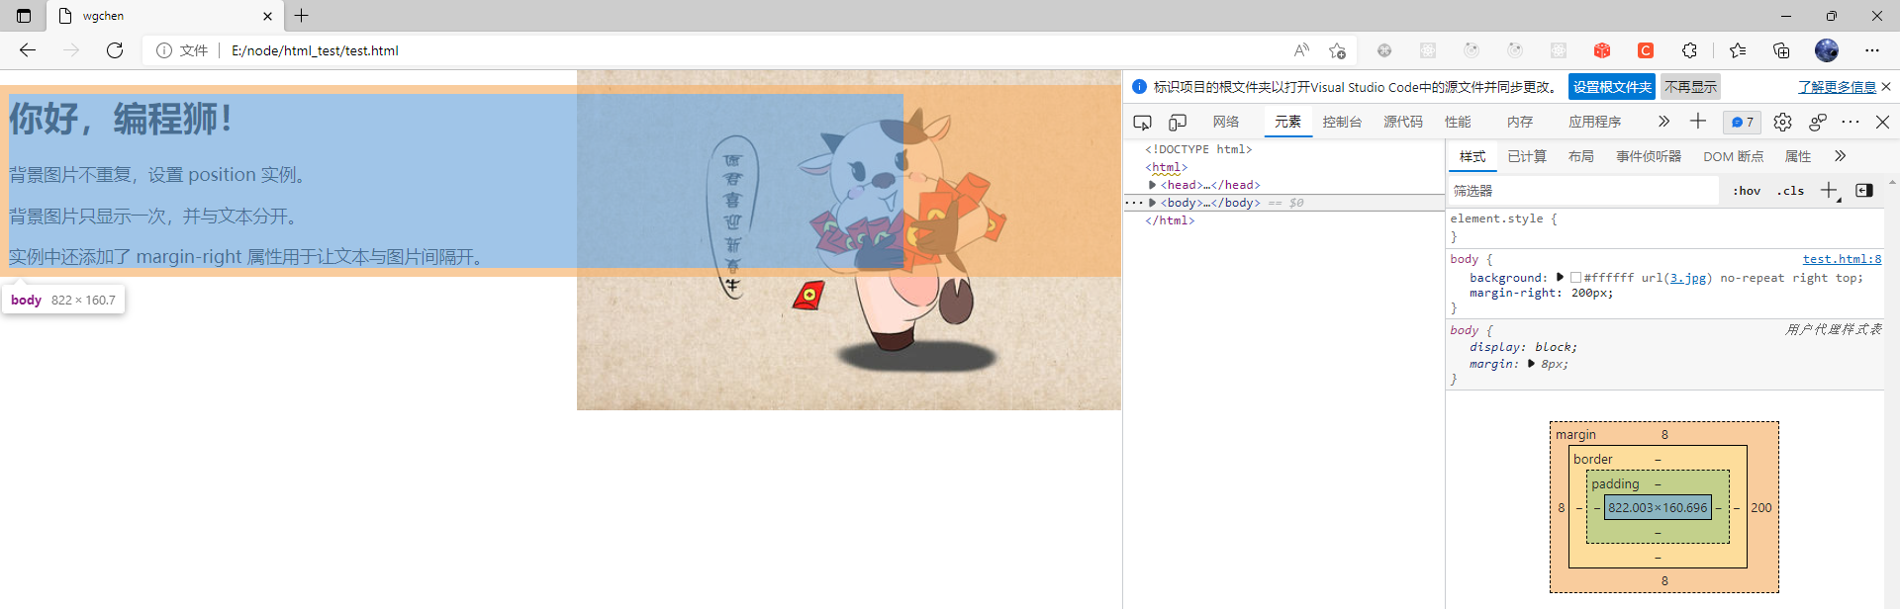
Task: Open DevTools settings gear
Action: 1782,122
